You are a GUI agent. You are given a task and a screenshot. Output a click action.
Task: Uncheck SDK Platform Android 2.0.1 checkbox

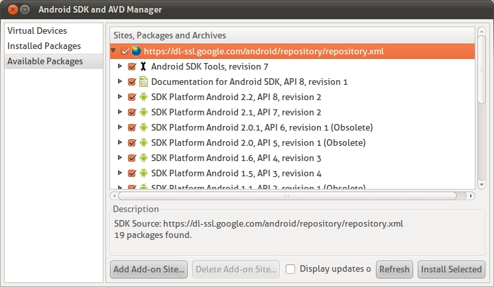(x=132, y=127)
